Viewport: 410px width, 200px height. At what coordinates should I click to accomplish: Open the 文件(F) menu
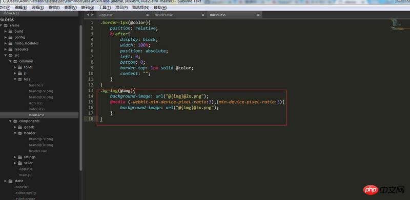pos(5,8)
